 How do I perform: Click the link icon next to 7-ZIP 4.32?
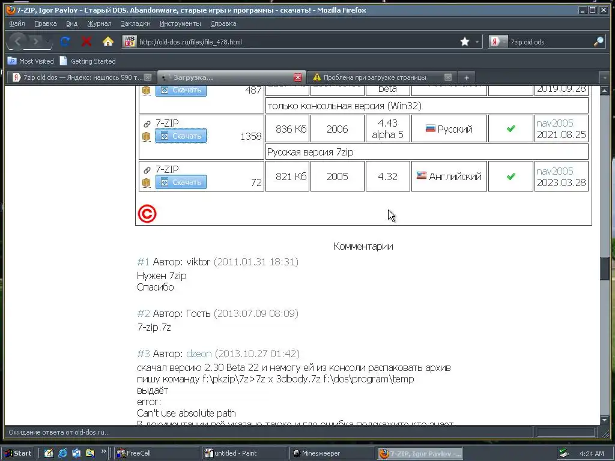(x=147, y=170)
